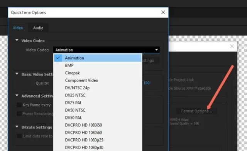Image resolution: width=247 pixels, height=151 pixels.
Task: Choose BMP from the codec list
Action: 98,65
